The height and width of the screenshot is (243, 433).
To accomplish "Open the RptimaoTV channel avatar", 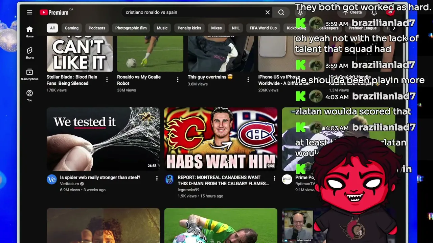I will (287, 180).
